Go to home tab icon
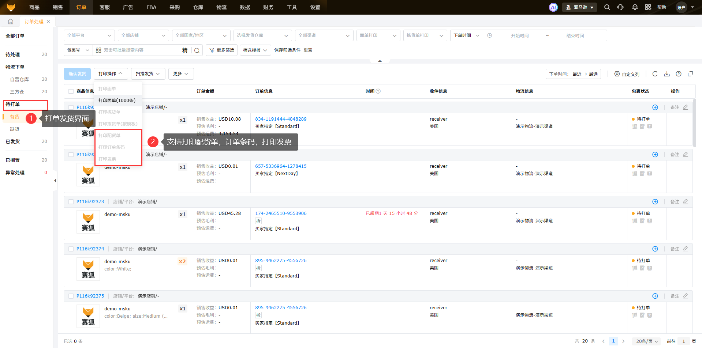702x348 pixels. click(11, 22)
